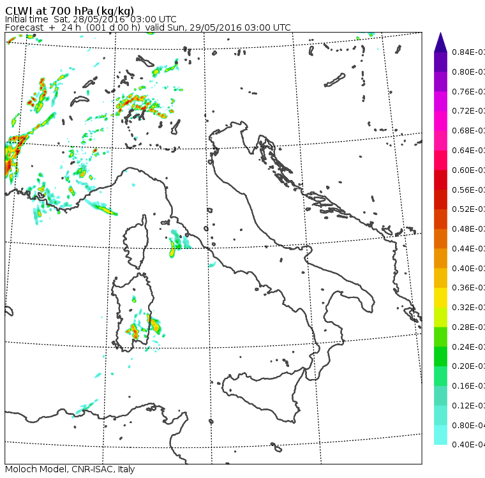Click the cloud water patch east of Corsica
The image size is (485, 478).
click(179, 243)
